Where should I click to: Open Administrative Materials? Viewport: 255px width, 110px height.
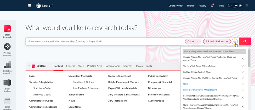click(x=43, y=107)
